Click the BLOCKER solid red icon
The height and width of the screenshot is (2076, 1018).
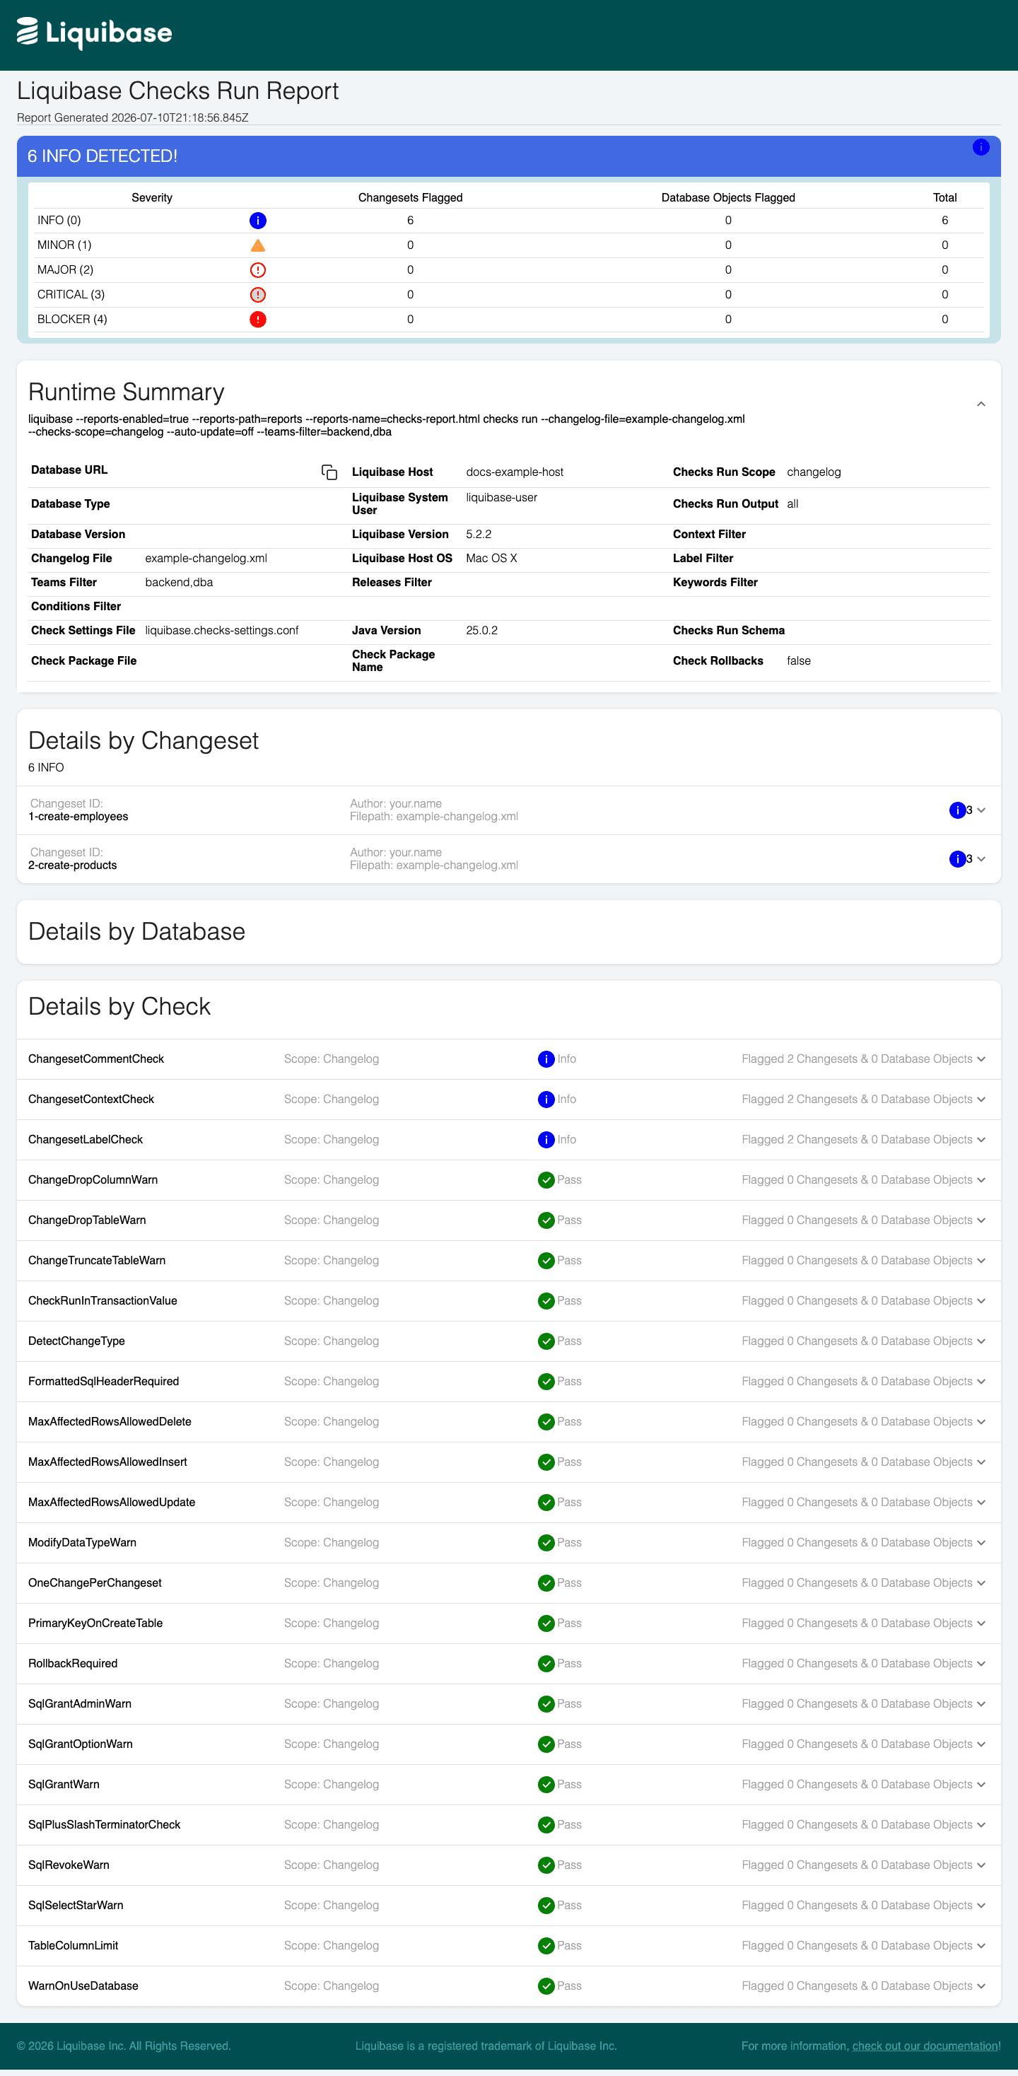tap(258, 319)
